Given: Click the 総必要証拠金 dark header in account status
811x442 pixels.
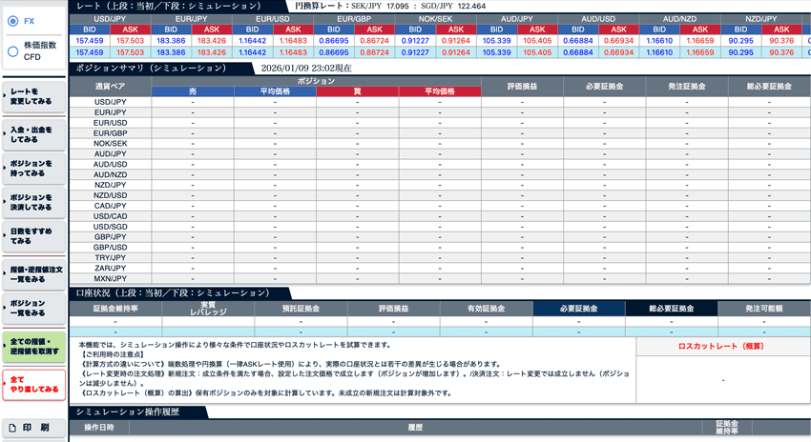Looking at the screenshot, I should coord(672,309).
